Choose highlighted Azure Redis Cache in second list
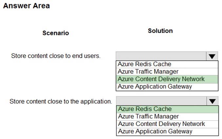Screen dimensions: 222x139 click(x=167, y=109)
